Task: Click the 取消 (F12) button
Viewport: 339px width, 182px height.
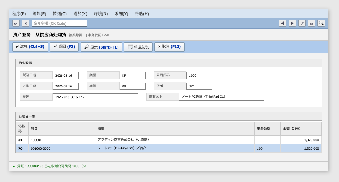Action: (x=169, y=47)
